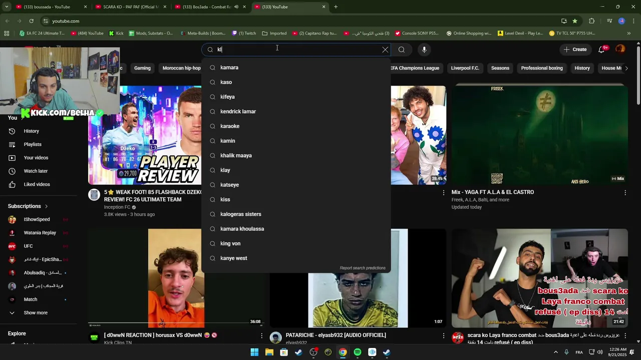The height and width of the screenshot is (360, 641).
Task: Open the YouTube account avatar menu
Action: coord(620,49)
